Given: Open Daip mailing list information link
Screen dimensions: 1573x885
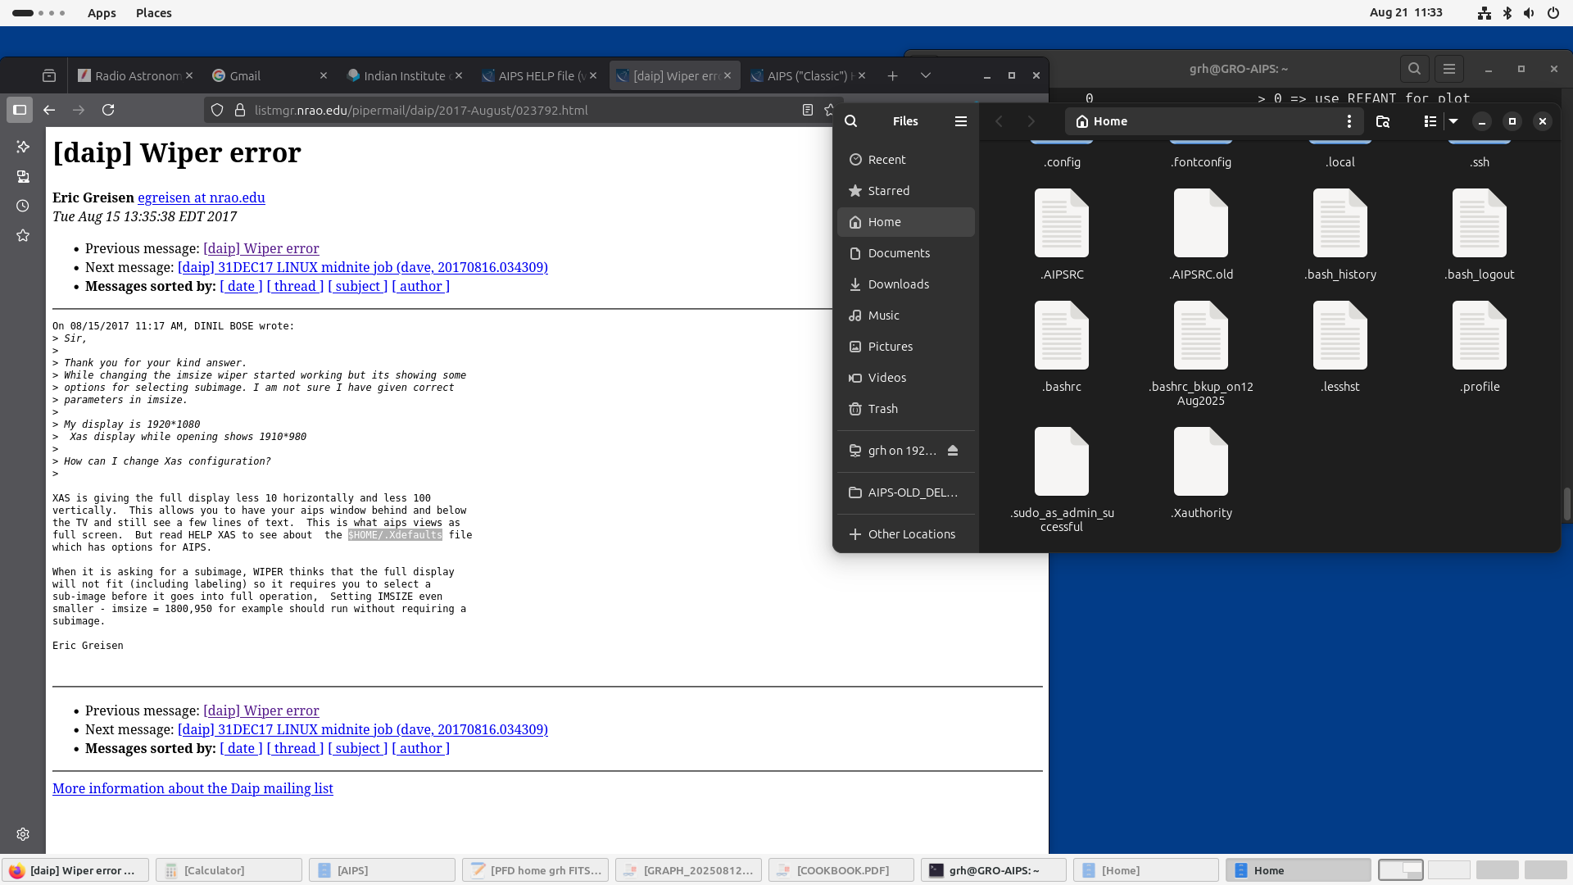Looking at the screenshot, I should pyautogui.click(x=193, y=788).
